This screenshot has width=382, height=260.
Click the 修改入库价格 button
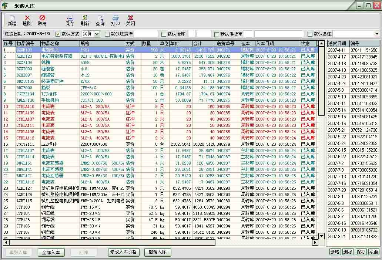click(x=124, y=252)
